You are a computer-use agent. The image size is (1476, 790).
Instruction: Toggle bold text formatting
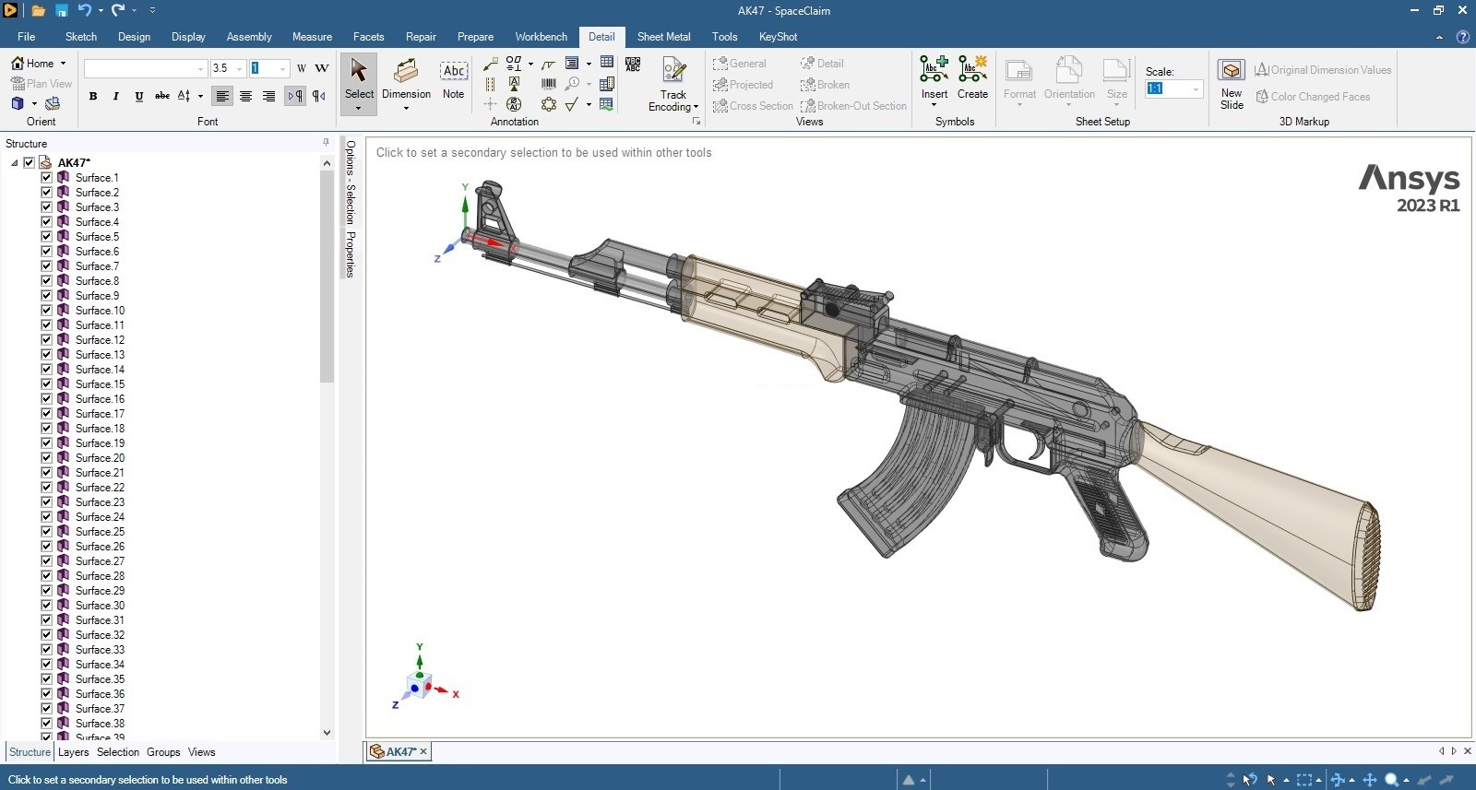93,96
